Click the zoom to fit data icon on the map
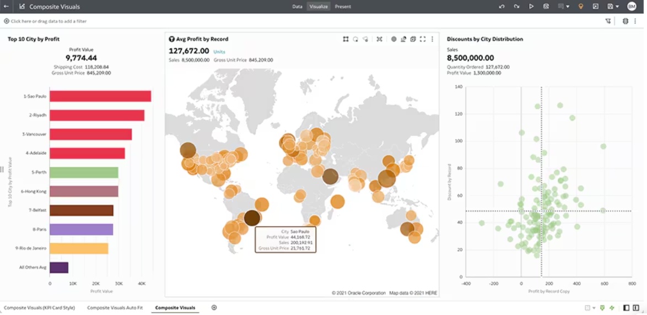The height and width of the screenshot is (315, 647). coord(379,39)
